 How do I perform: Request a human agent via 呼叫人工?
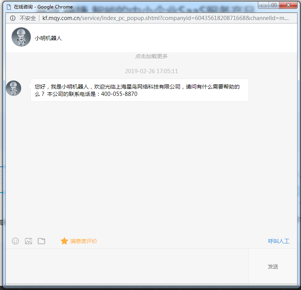point(278,241)
